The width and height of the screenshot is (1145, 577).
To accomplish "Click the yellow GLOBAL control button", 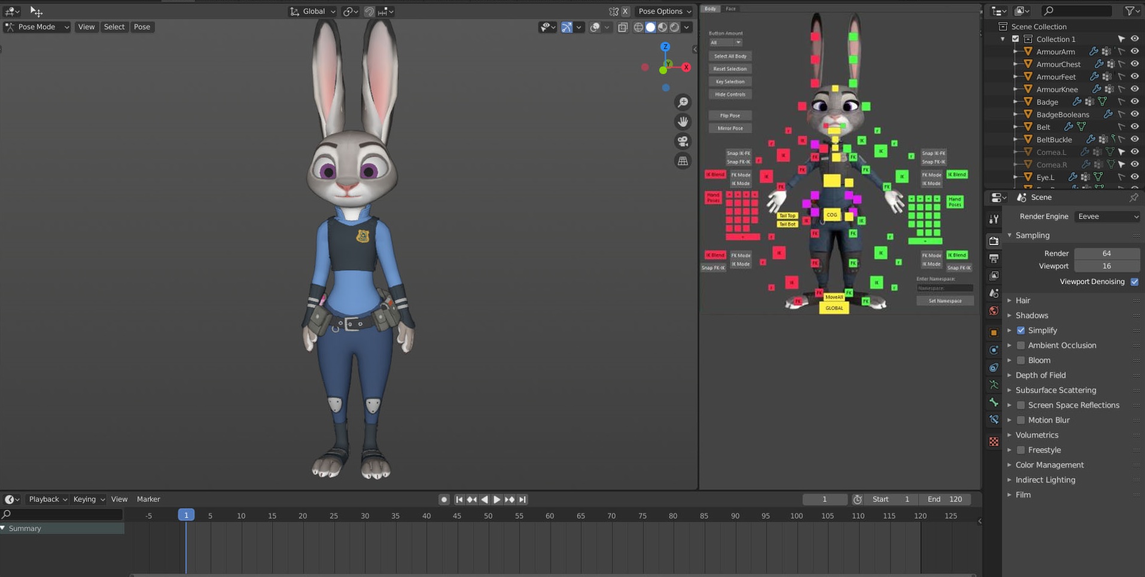I will pyautogui.click(x=834, y=308).
